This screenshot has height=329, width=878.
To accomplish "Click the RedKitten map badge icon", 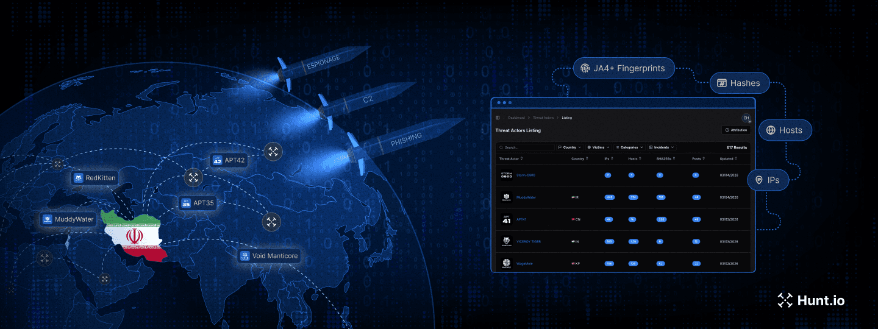I will (x=78, y=178).
